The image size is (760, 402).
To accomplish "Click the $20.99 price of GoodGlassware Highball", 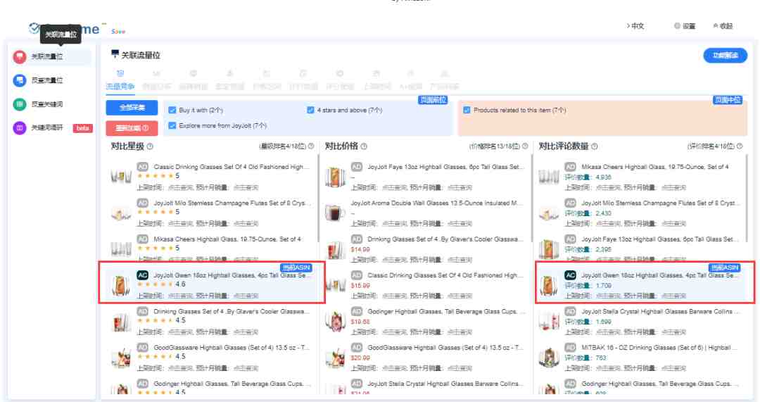I will click(x=360, y=358).
